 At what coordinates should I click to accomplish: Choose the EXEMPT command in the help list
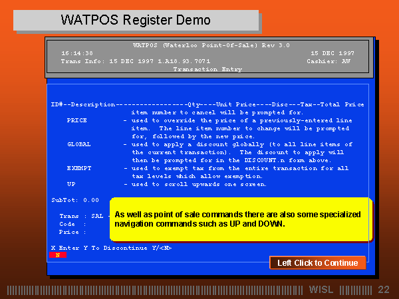coord(79,168)
